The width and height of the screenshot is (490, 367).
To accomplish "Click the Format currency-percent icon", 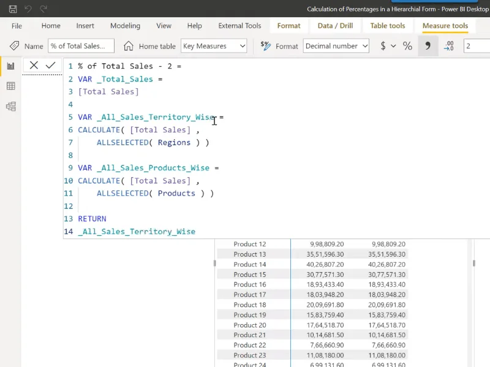I will (x=265, y=46).
